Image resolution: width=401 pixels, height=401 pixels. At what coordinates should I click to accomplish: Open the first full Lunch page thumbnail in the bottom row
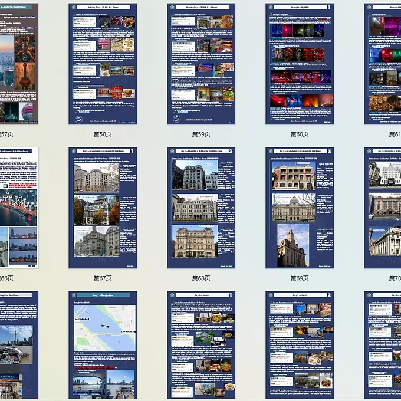point(201,345)
